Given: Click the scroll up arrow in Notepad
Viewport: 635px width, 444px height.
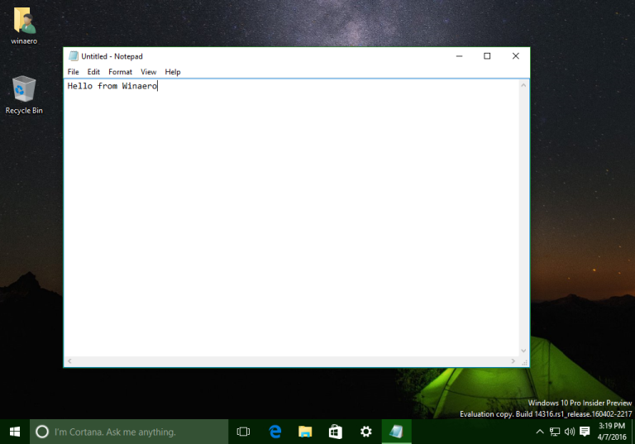Looking at the screenshot, I should 523,85.
